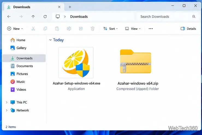The height and width of the screenshot is (135, 202).
Task: Click the Forward navigation arrow
Action: 21,17
